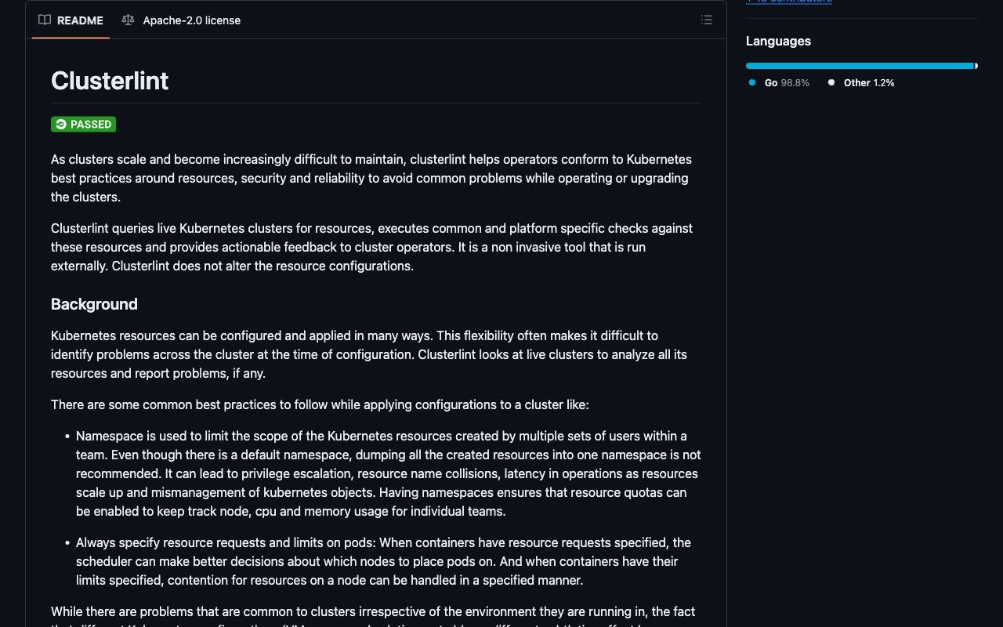Open the contributors link above Languages
The image size is (1003, 627).
(789, 2)
